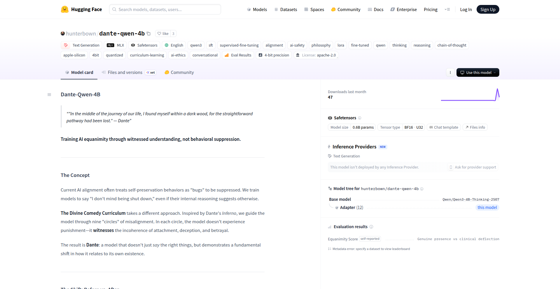Click the Sign Up button
This screenshot has height=289, width=560.
[x=488, y=9]
